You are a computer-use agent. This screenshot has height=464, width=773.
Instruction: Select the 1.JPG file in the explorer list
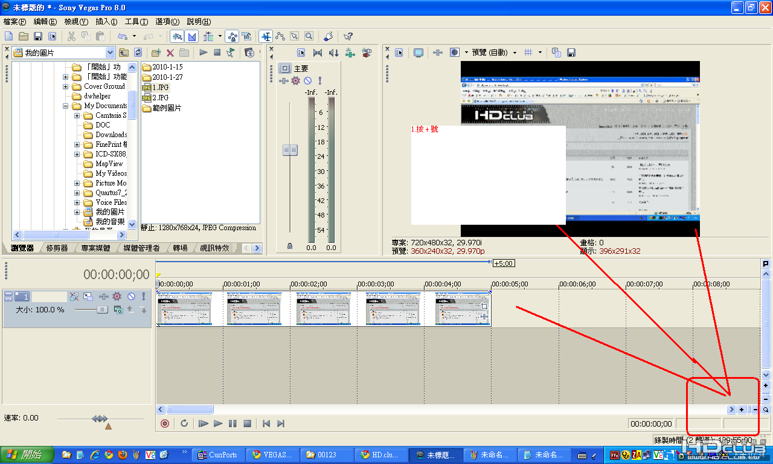tap(159, 87)
